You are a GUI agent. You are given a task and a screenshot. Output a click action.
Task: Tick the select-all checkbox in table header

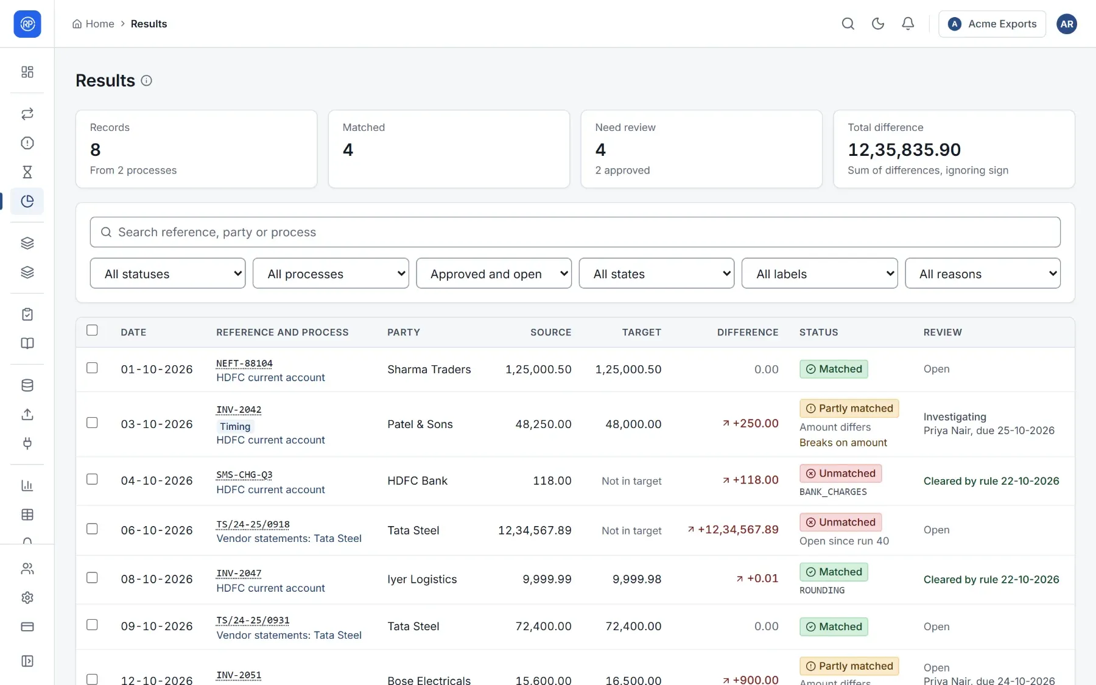coord(92,330)
